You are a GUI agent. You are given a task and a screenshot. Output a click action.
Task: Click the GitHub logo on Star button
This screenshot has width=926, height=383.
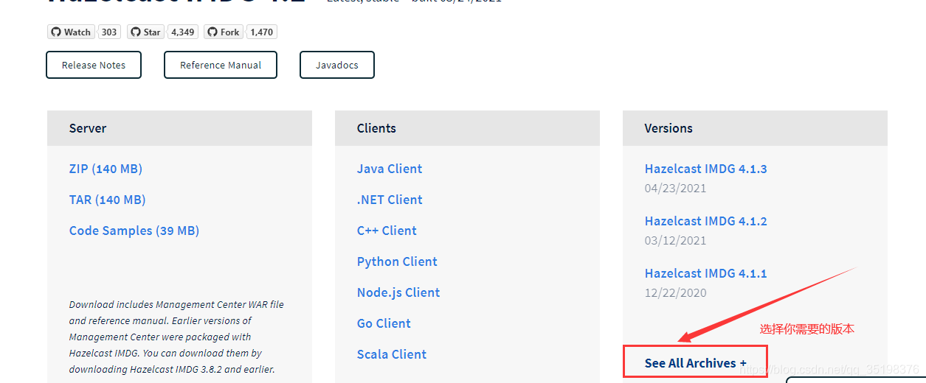pos(135,32)
